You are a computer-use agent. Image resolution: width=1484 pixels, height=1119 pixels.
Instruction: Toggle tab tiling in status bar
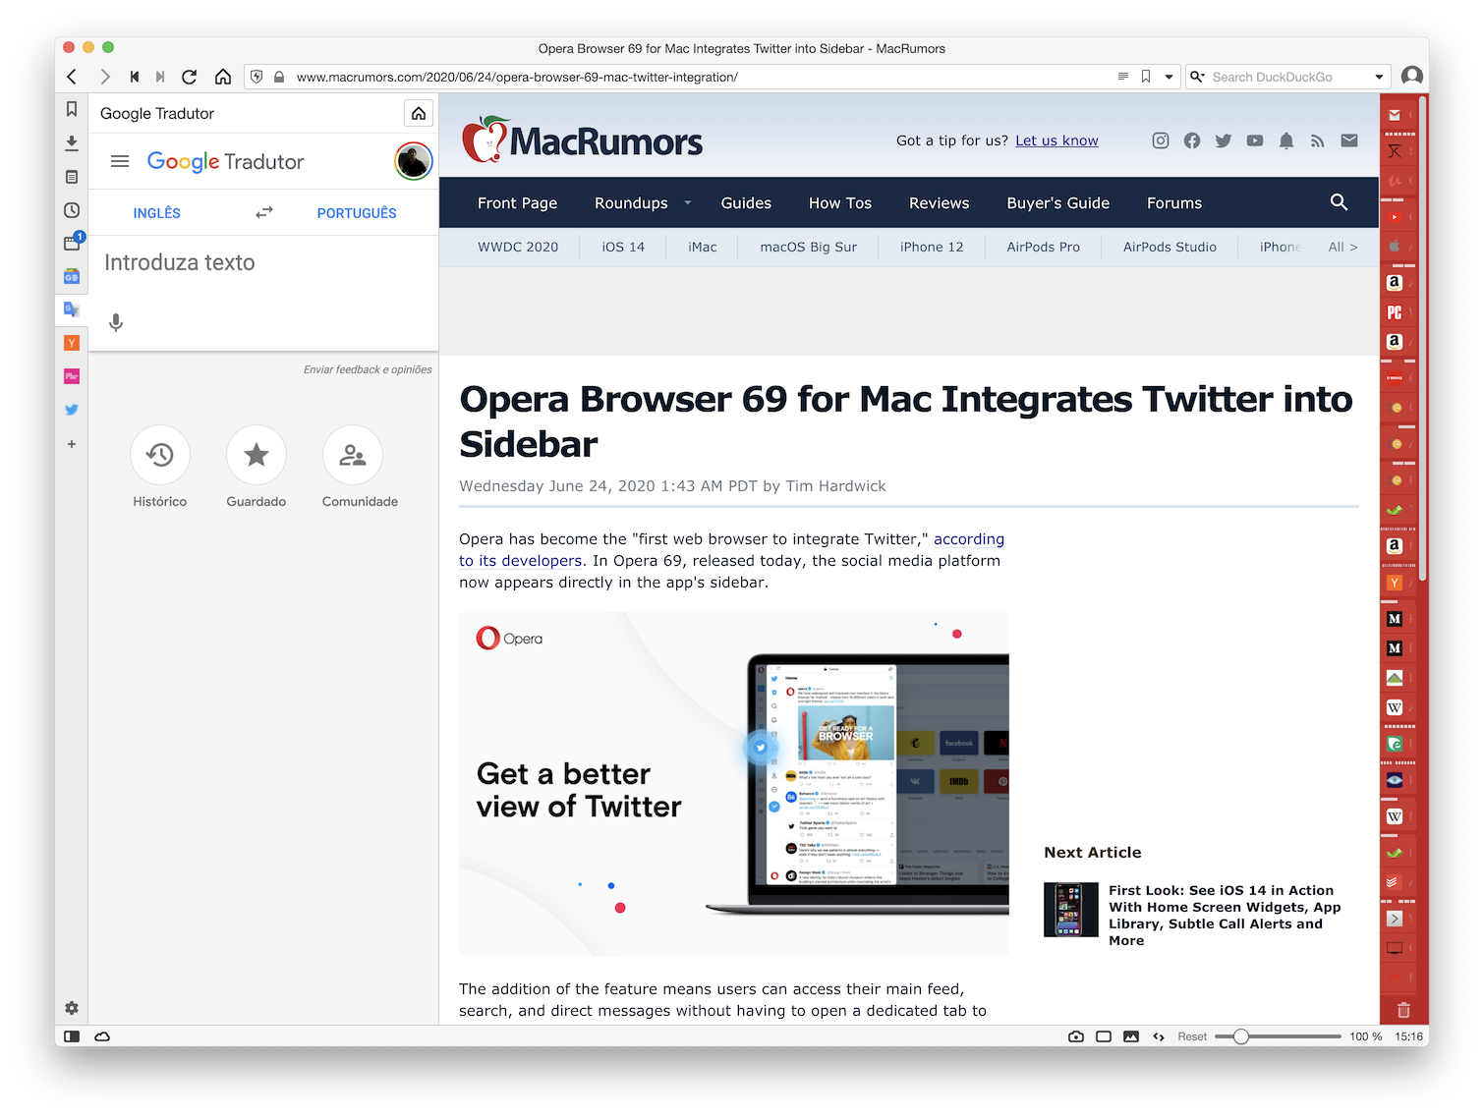[1104, 1036]
